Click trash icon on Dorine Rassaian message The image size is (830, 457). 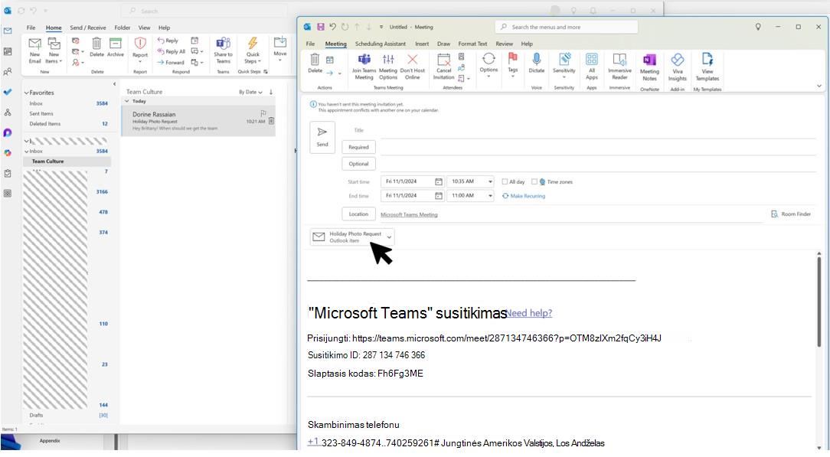[271, 121]
